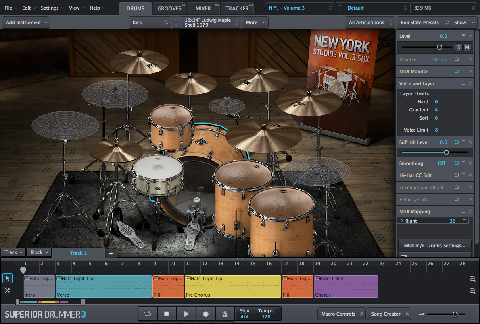This screenshot has width=480, height=324.
Task: Zoom in on the timeline
Action: coord(472,279)
